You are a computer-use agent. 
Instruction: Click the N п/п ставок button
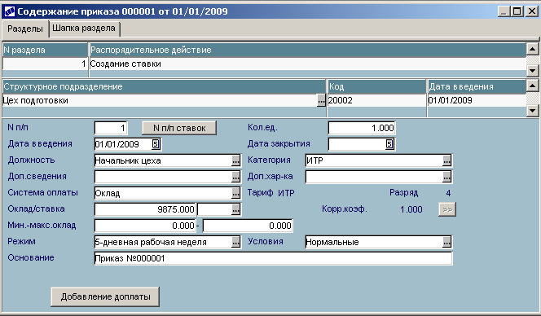179,128
